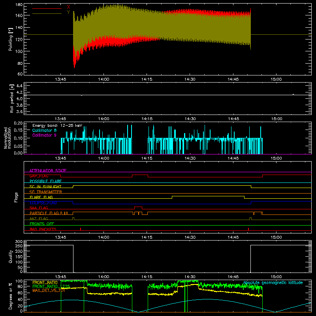Viewport: 316px width, 316px height.
Task: Select the SC_IN_SUNLIGHT flag label
Action: click(x=45, y=186)
